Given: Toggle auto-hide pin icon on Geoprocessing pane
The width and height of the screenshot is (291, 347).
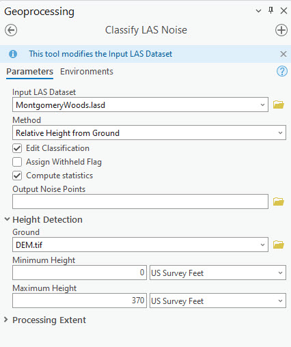Looking at the screenshot, I should [x=271, y=10].
